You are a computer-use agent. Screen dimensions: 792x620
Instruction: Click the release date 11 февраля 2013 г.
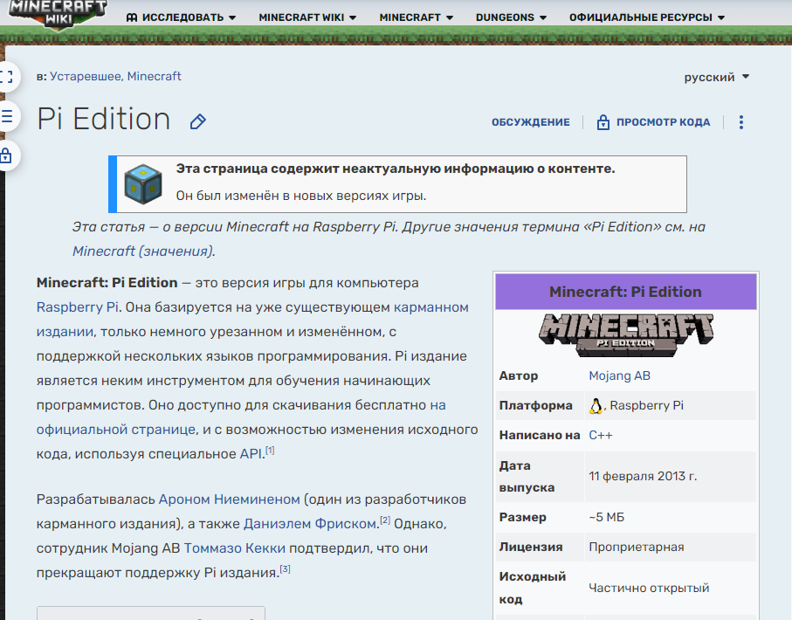(x=643, y=476)
